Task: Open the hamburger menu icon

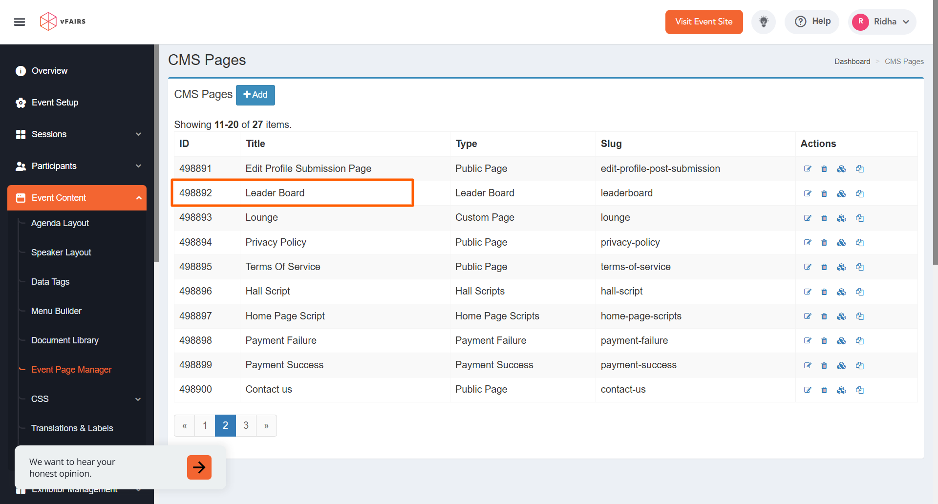Action: pyautogui.click(x=20, y=22)
